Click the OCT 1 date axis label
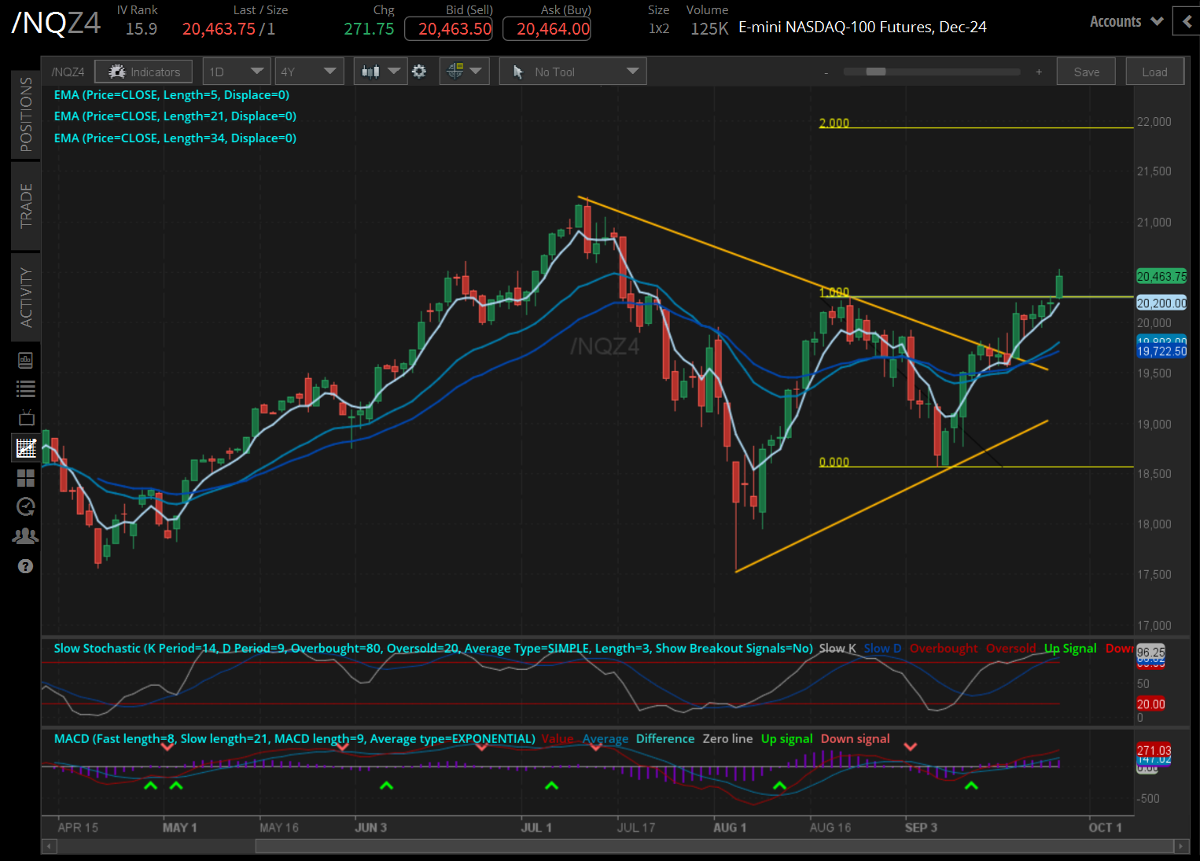1200x861 pixels. click(x=1105, y=827)
